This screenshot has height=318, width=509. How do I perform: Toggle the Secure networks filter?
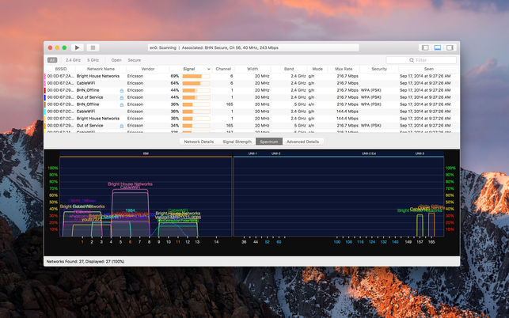coord(135,60)
